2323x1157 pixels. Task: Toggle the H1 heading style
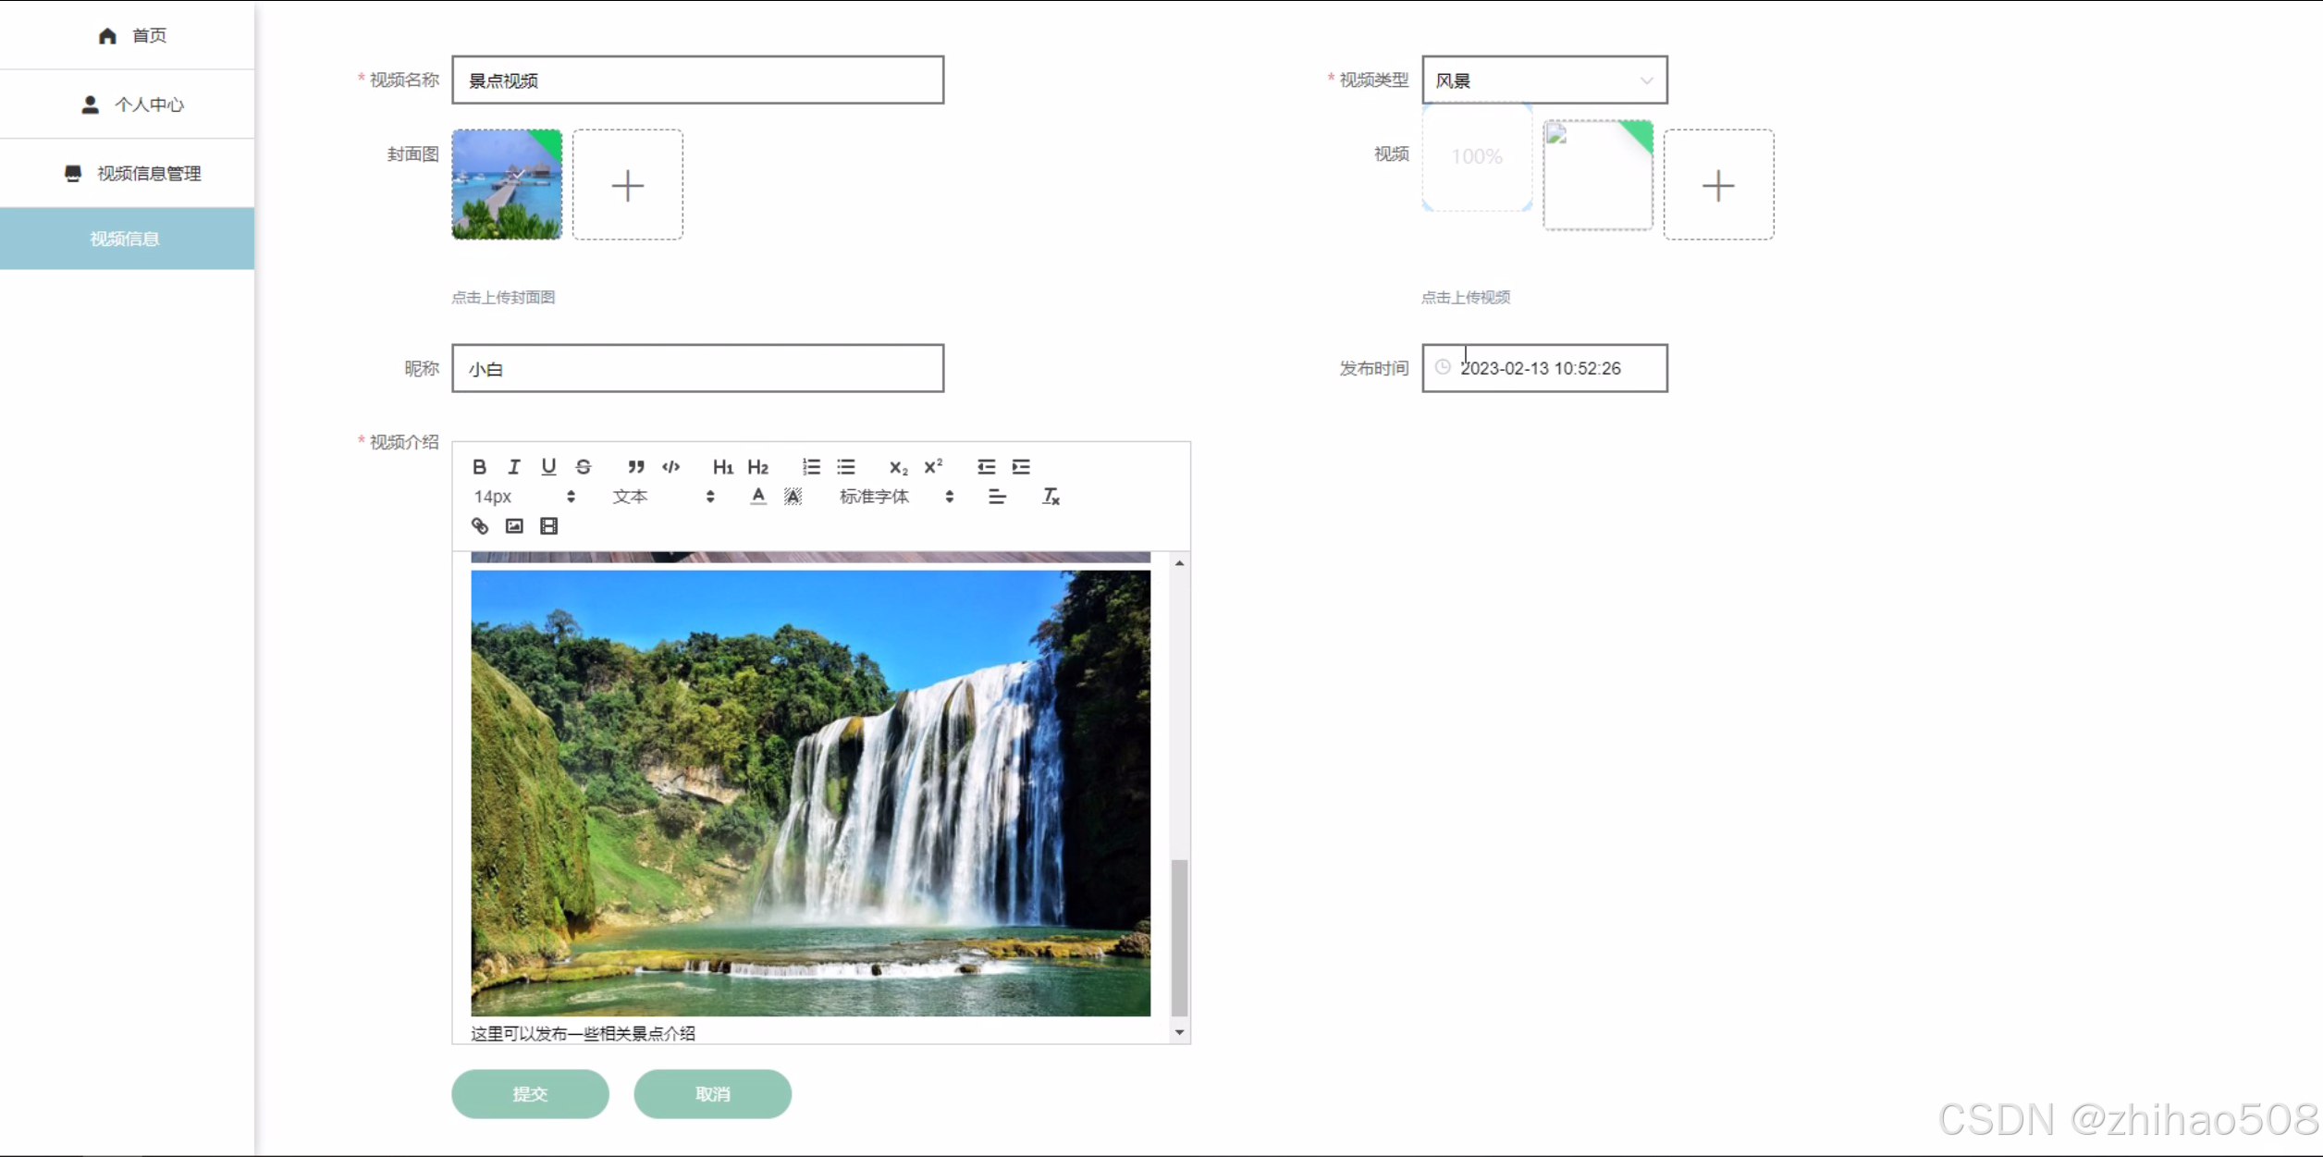[x=722, y=467]
